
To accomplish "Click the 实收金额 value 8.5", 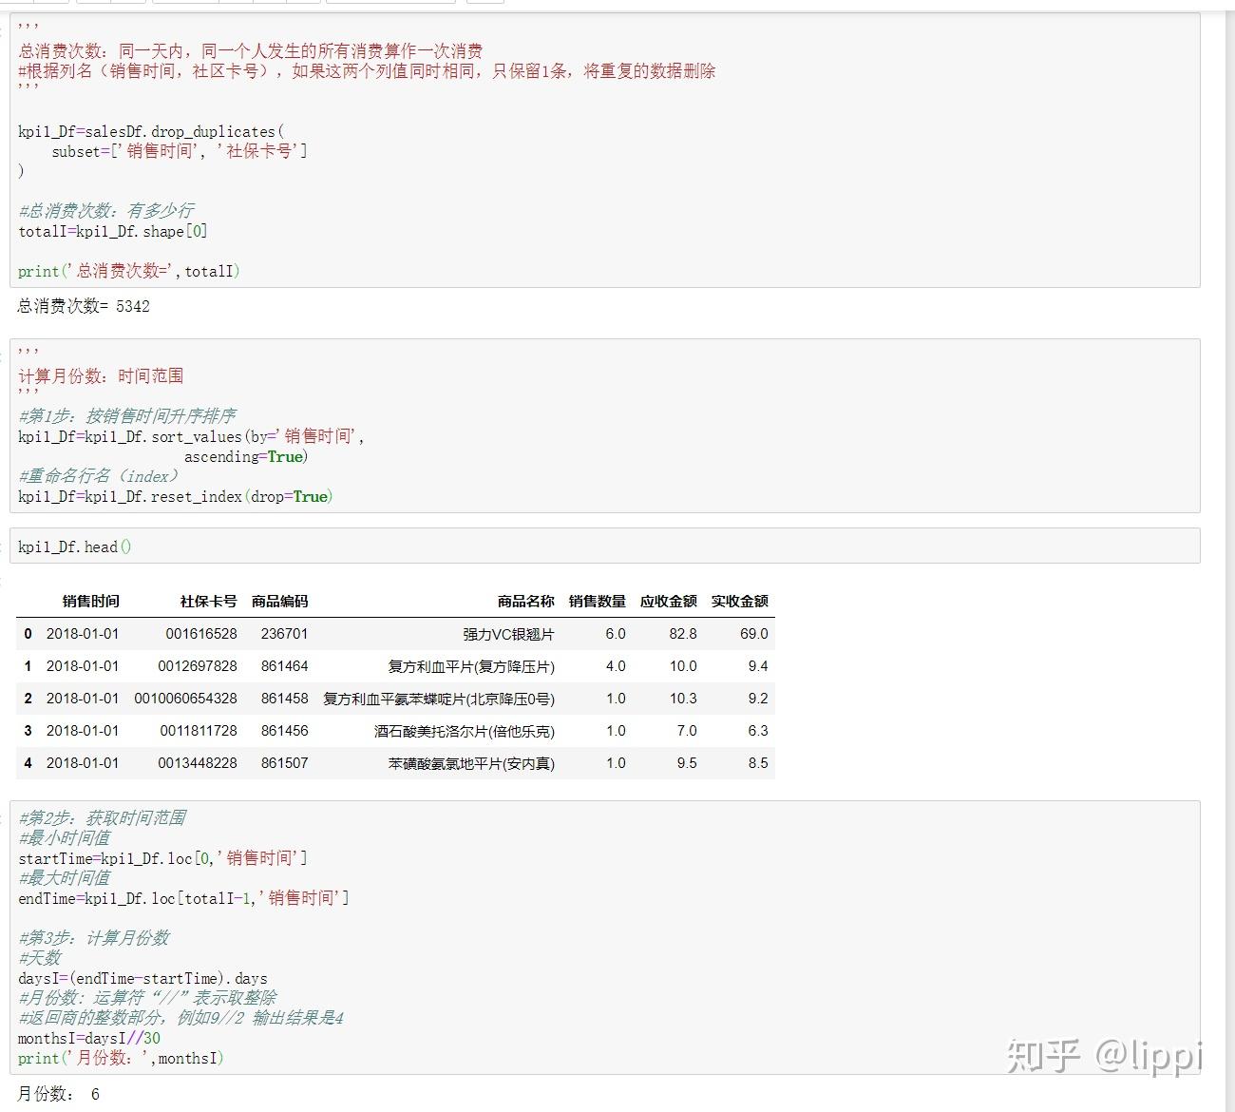I will coord(758,763).
